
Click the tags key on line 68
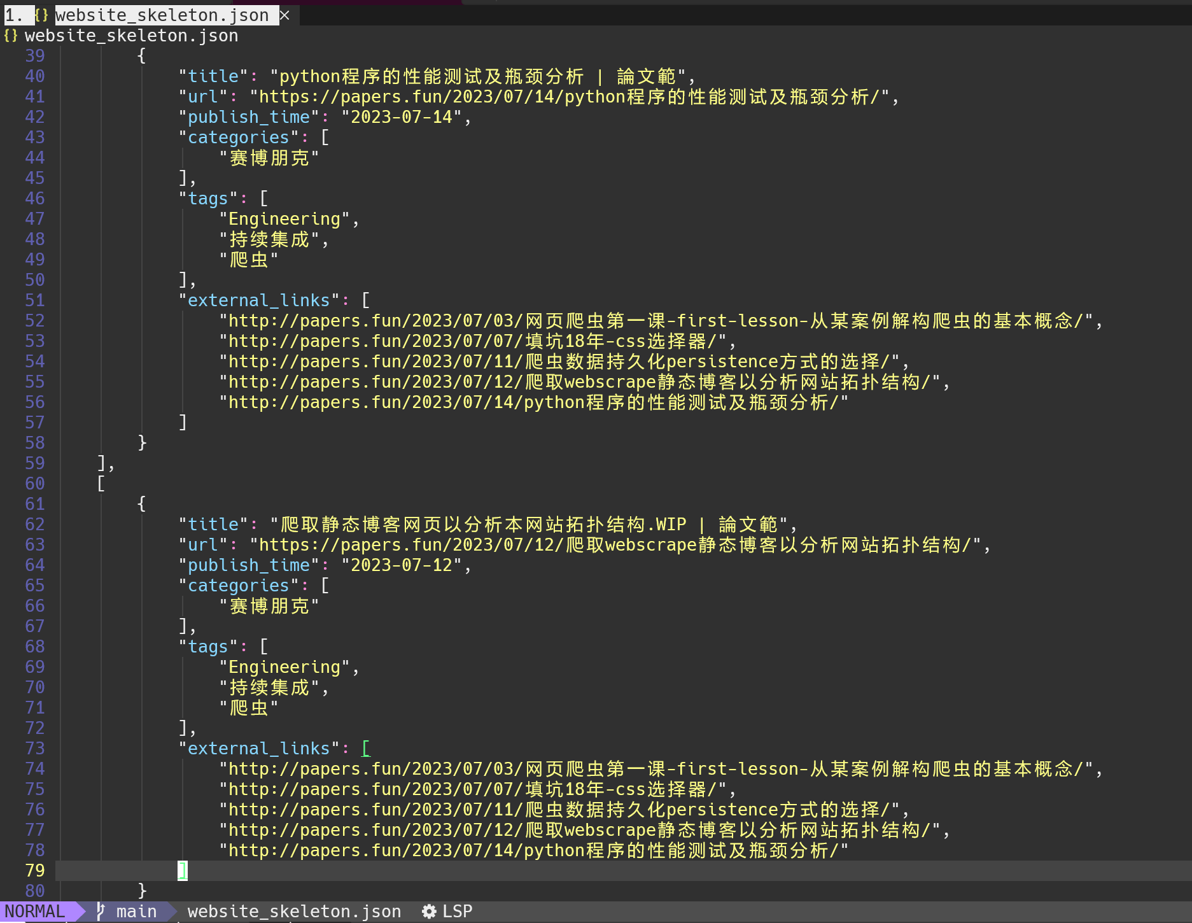[208, 647]
